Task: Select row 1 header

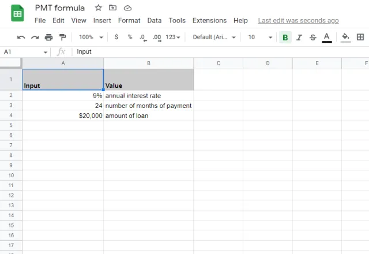Action: coord(11,80)
